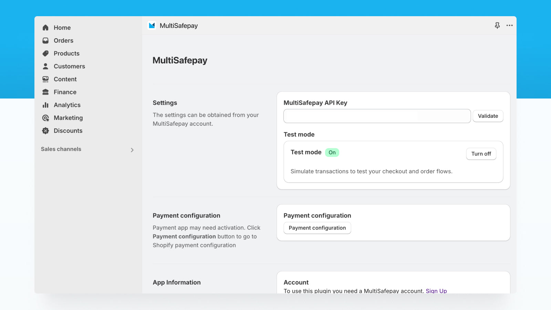Screen dimensions: 551x310
Task: Open the Customers section
Action: [69, 66]
